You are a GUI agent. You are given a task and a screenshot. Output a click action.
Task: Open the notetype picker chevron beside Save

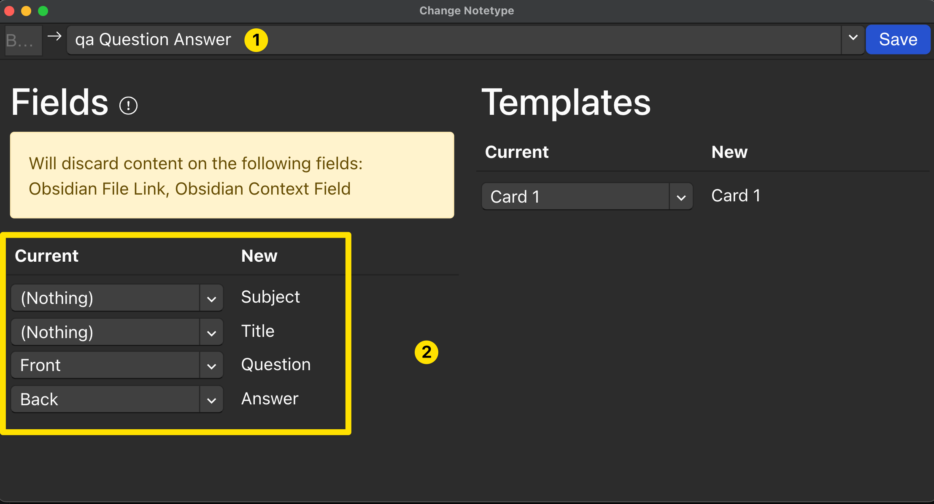coord(853,39)
